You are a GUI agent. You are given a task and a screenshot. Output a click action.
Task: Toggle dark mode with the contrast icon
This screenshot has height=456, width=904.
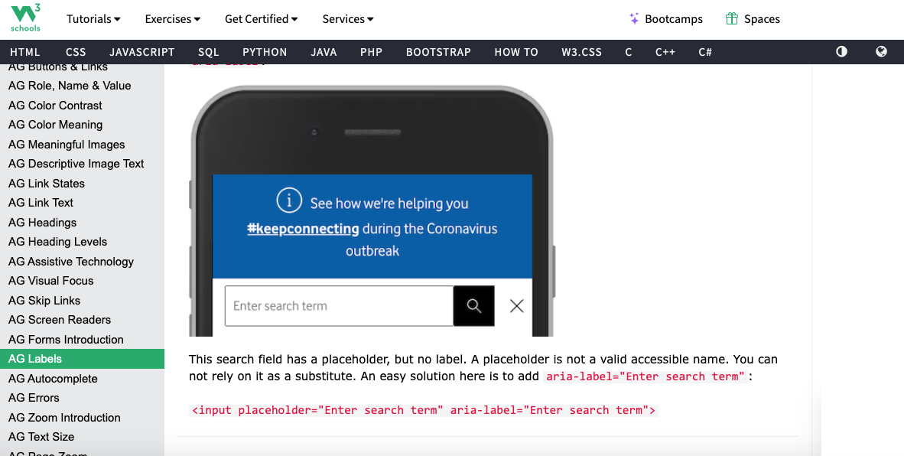point(841,51)
